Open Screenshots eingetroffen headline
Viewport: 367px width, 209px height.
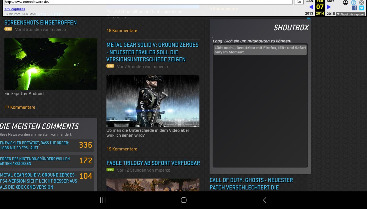tap(40, 23)
